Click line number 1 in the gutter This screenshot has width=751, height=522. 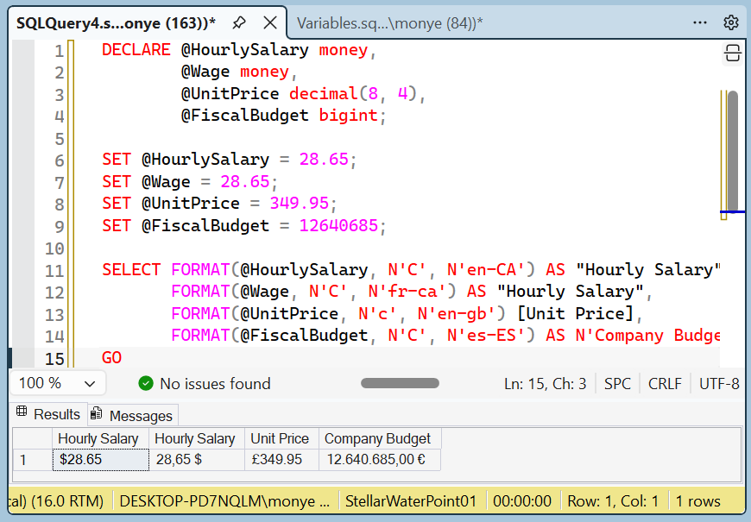point(59,51)
